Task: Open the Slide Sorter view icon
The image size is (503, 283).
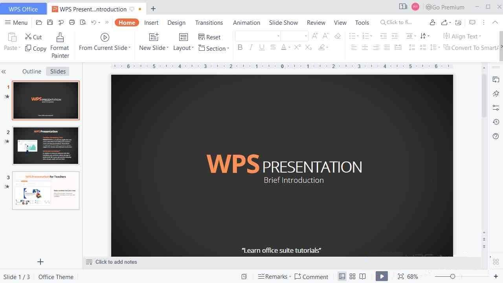Action: [x=352, y=276]
